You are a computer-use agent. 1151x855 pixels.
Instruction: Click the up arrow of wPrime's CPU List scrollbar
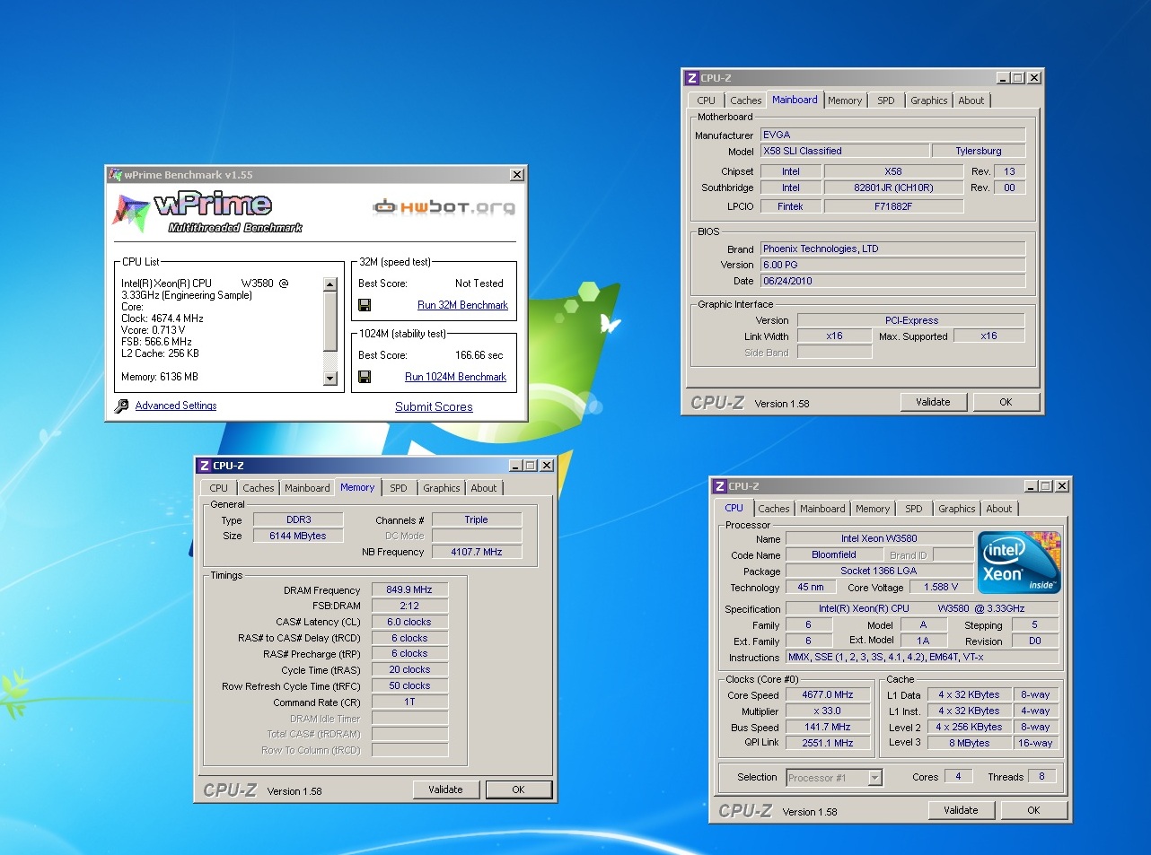point(329,284)
